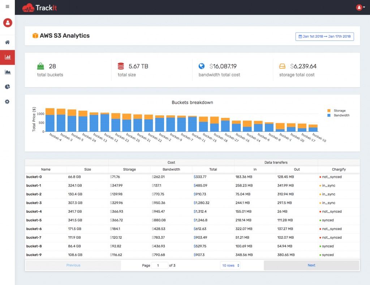Sort the table by the Size column
Screen dimensions: 370x285
click(87, 169)
